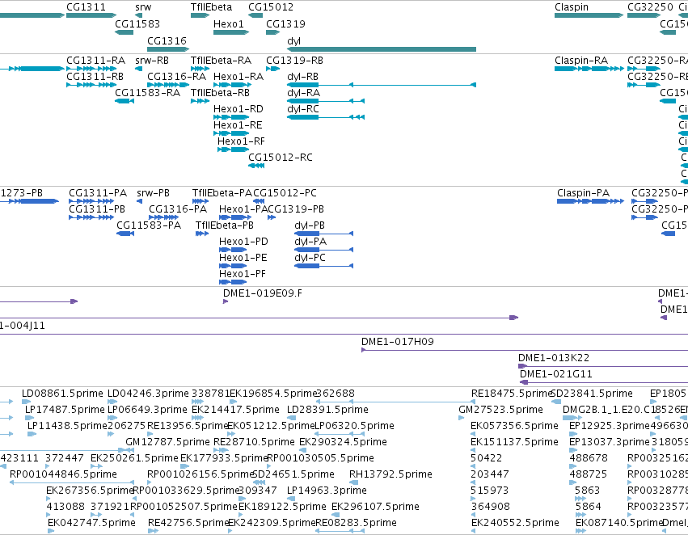Screen dimensions: 688x535
Task: Select the LP17487.5prime EST label
Action: 65,410
